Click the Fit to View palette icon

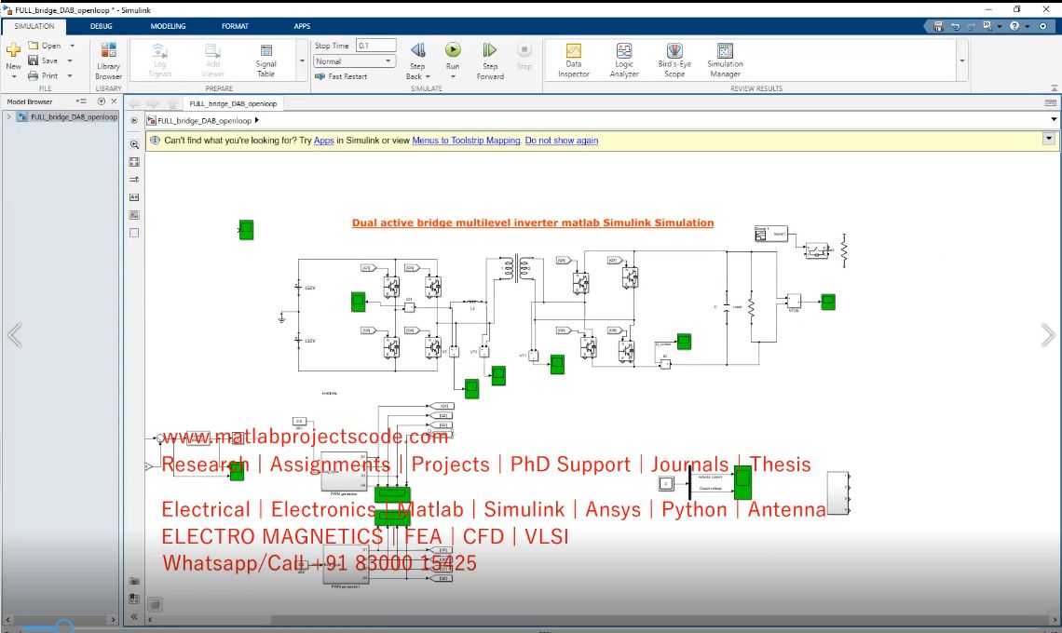click(x=134, y=162)
